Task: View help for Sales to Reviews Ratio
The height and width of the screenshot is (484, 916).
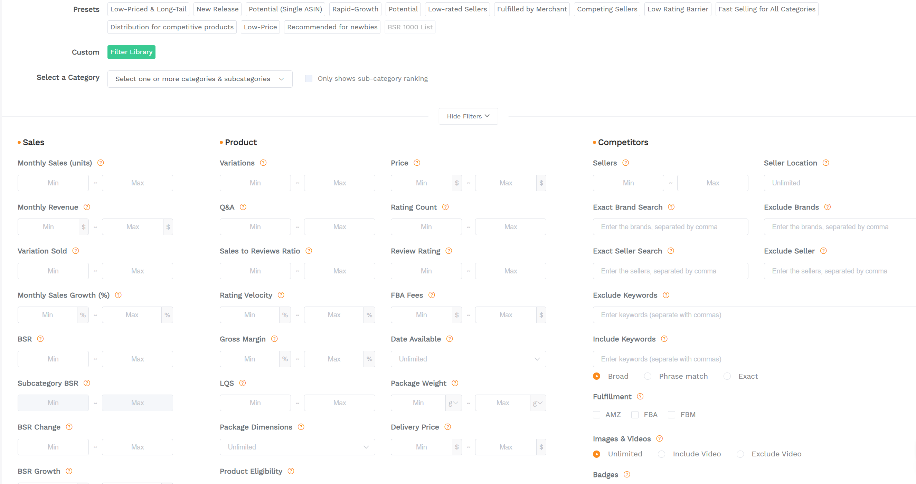Action: coord(309,251)
